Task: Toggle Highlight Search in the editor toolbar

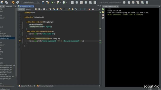Action: click(61, 9)
